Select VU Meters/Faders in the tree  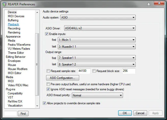[x=19, y=49]
